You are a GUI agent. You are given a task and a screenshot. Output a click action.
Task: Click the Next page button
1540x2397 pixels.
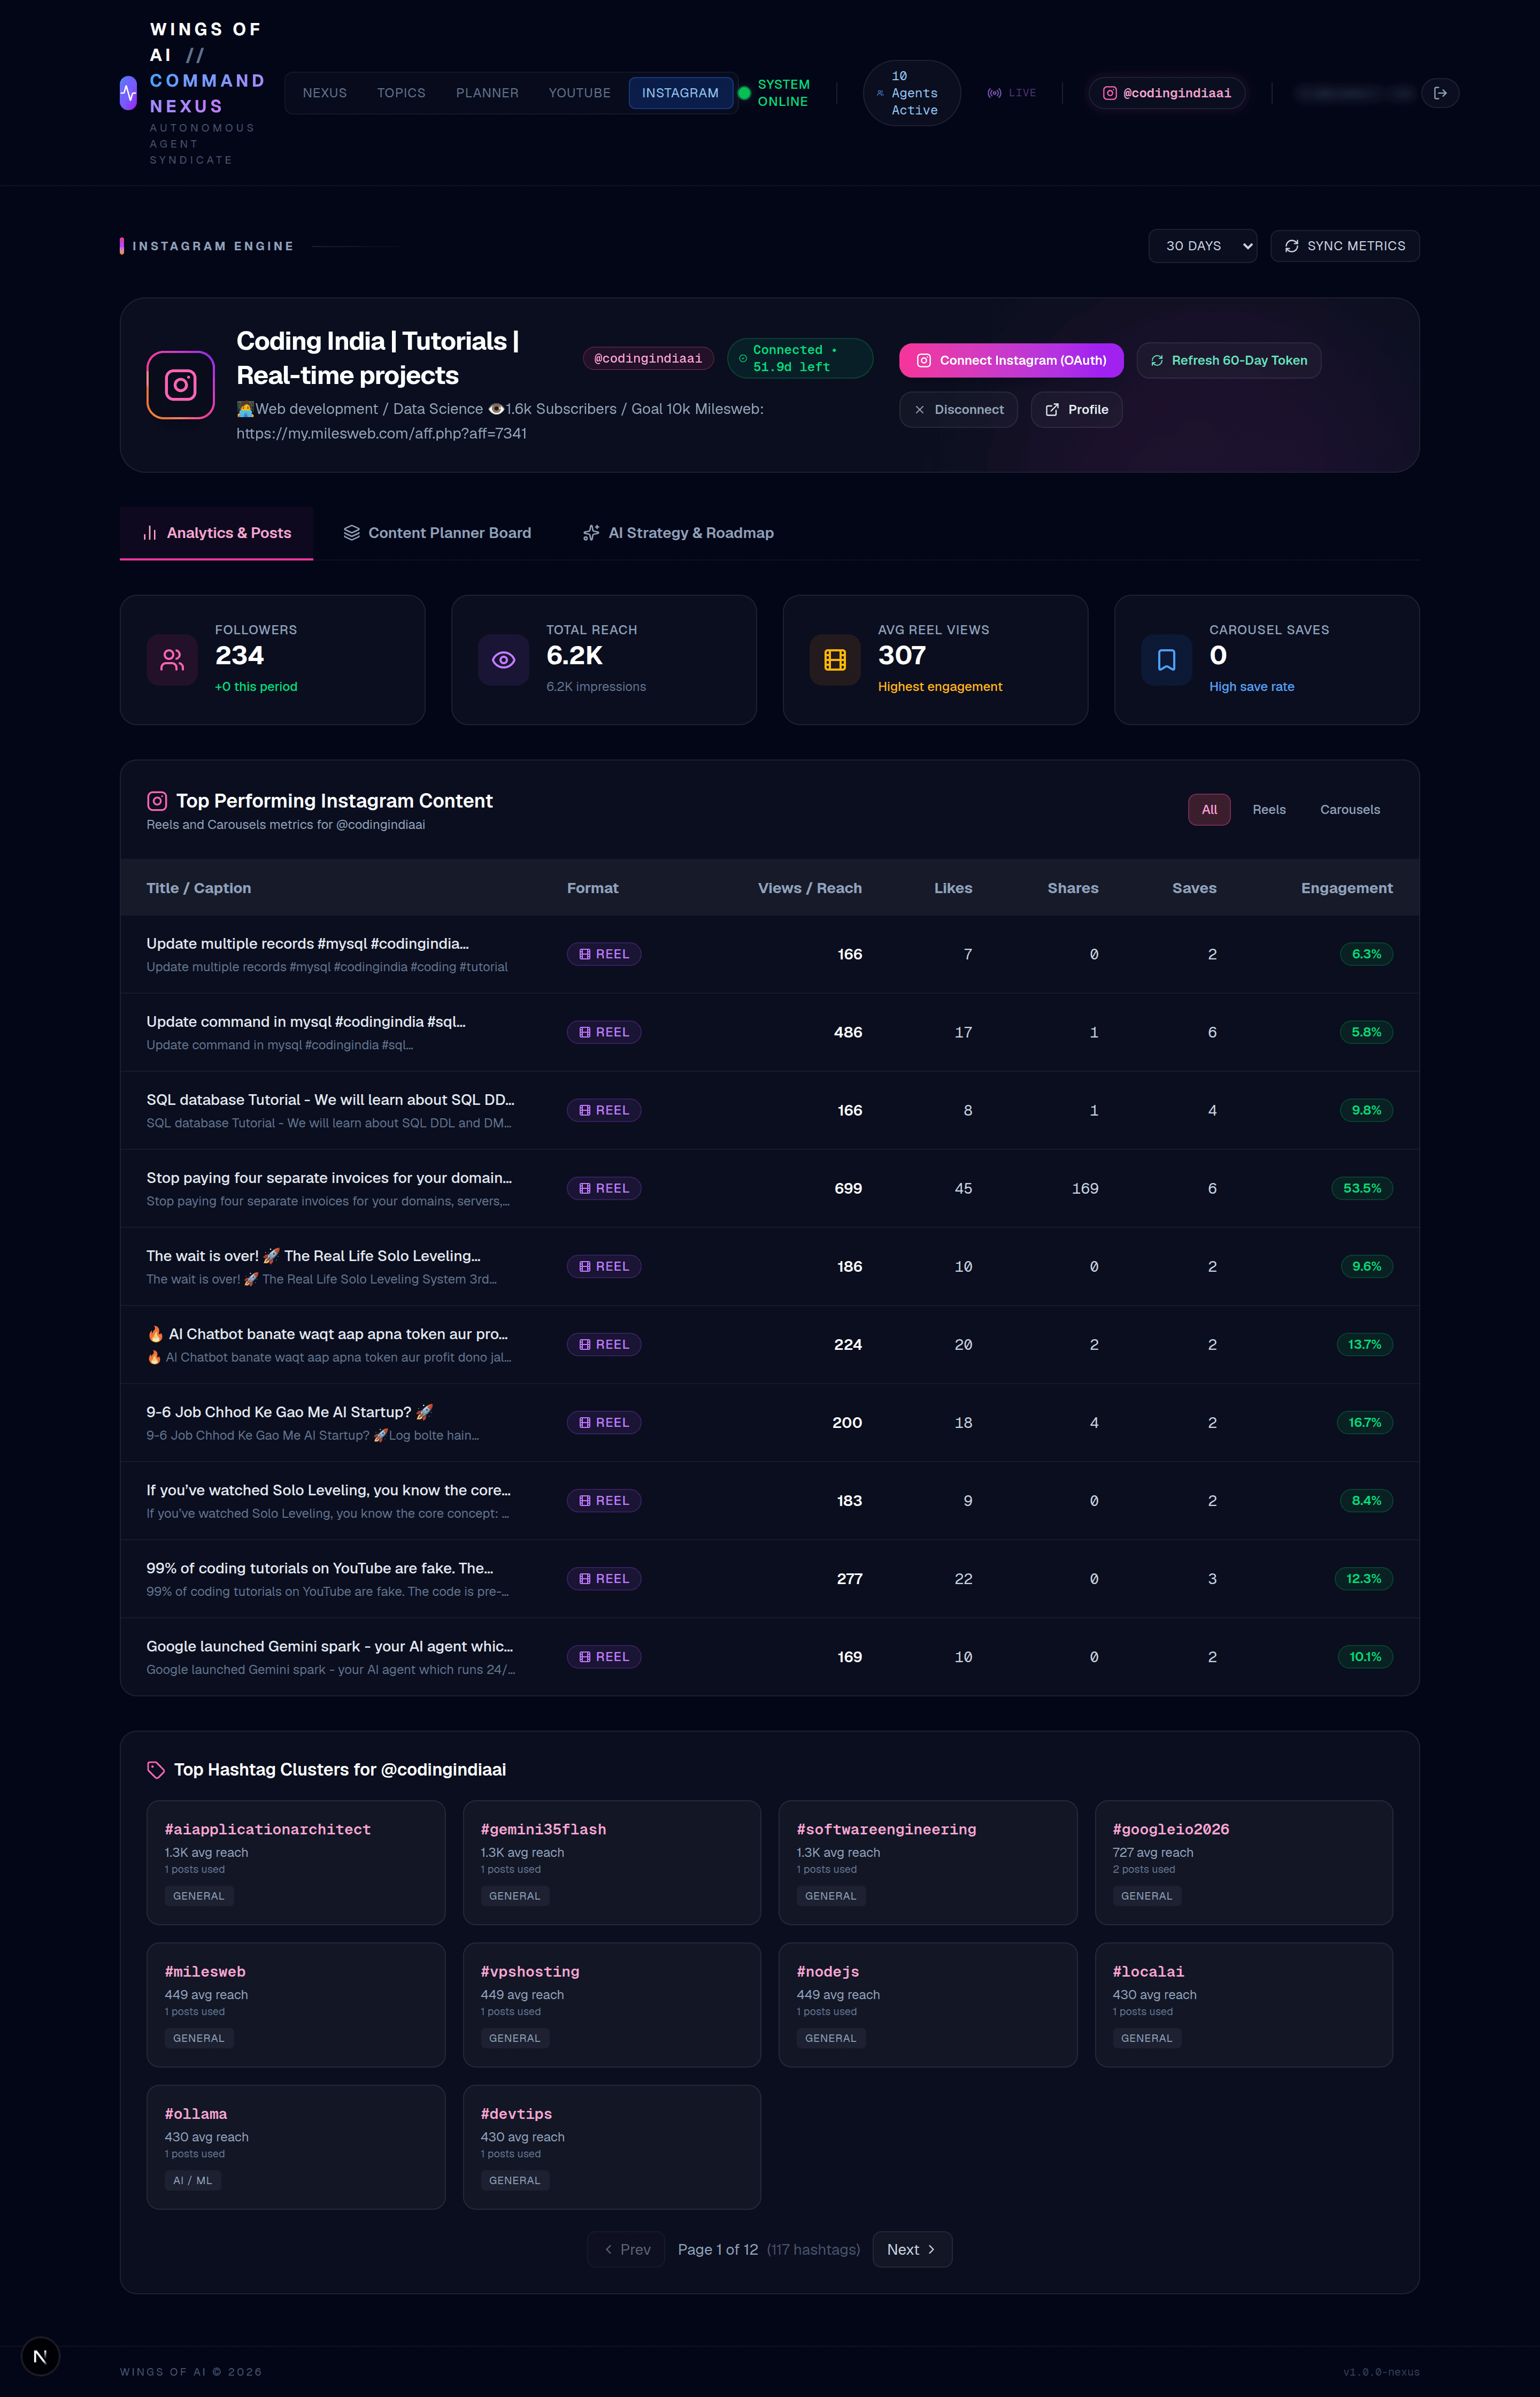pyautogui.click(x=912, y=2250)
